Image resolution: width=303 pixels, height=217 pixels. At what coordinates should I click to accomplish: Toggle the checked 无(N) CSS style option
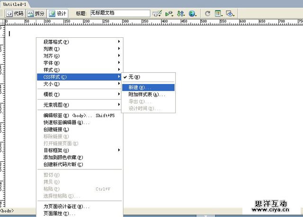(x=135, y=77)
